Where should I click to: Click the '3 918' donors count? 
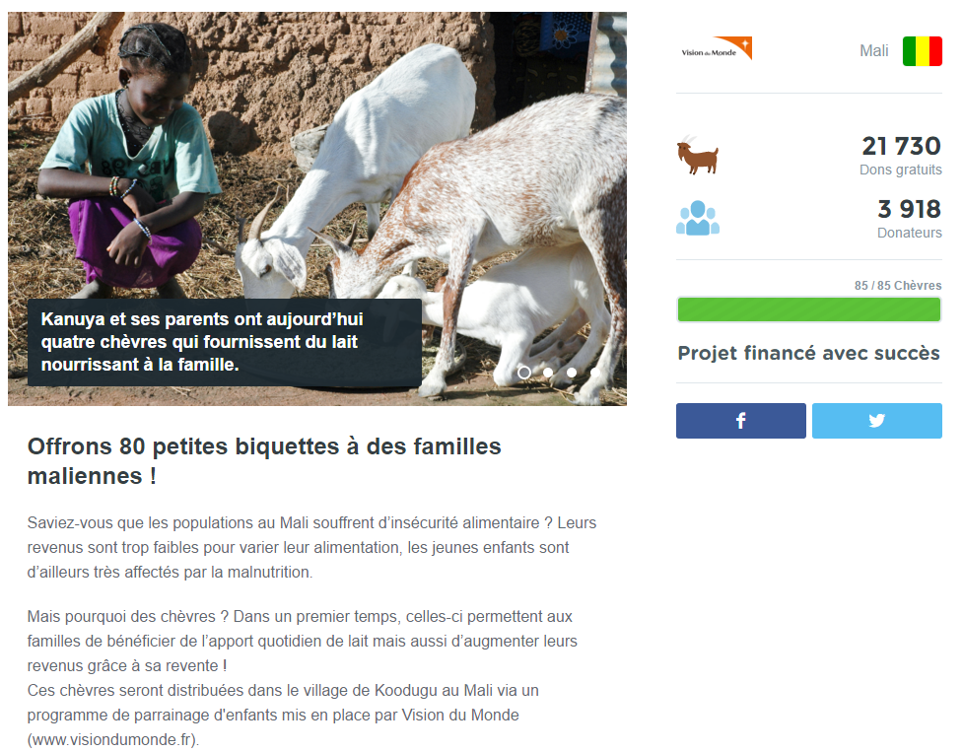point(909,209)
